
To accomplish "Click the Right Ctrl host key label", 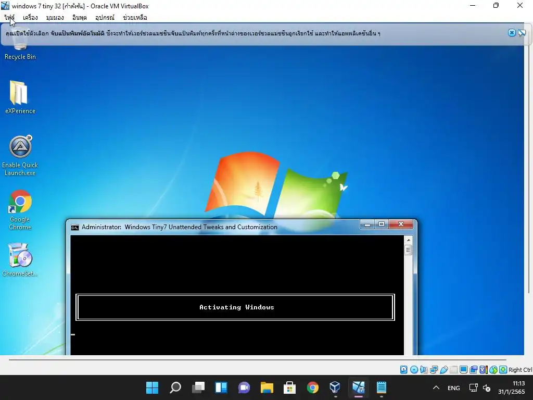I will [x=520, y=370].
